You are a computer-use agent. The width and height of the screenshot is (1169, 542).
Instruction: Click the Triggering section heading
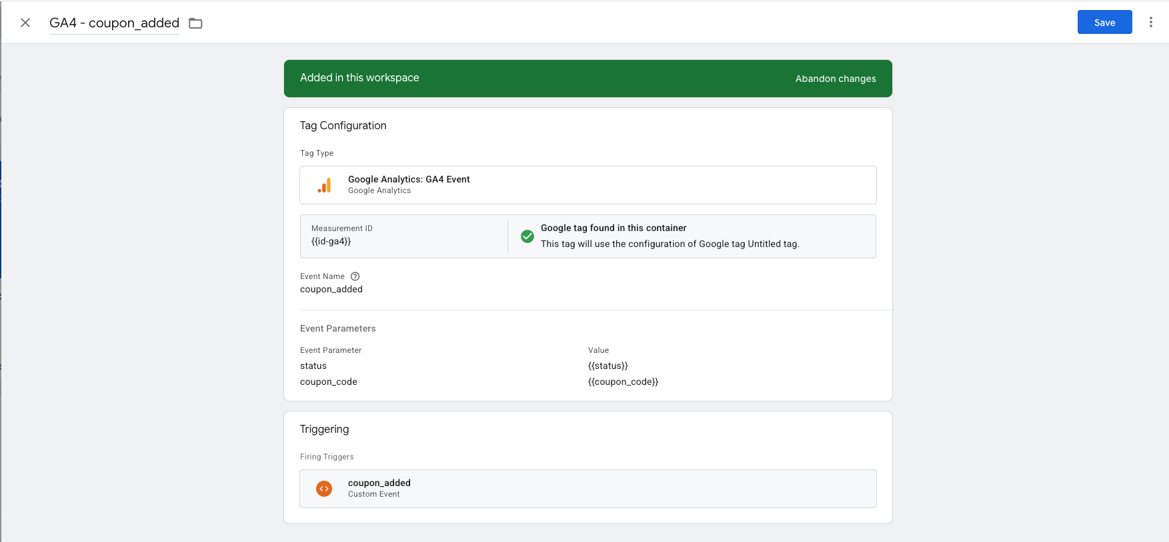click(324, 429)
